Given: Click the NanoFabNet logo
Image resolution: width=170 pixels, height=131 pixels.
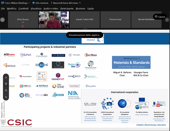Looking at the screenshot, I should point(25,76).
